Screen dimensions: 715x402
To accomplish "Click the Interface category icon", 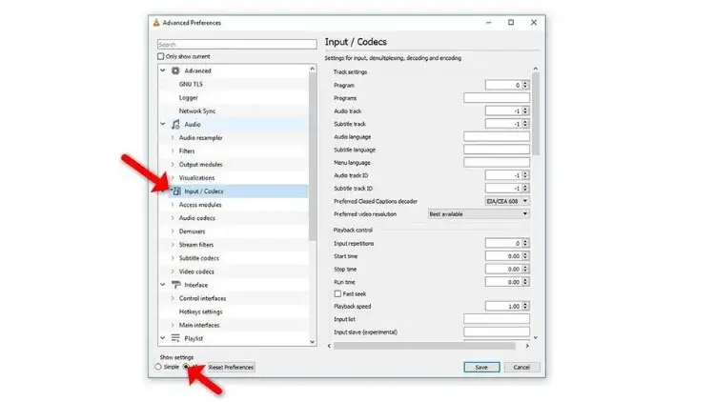I will coord(175,285).
